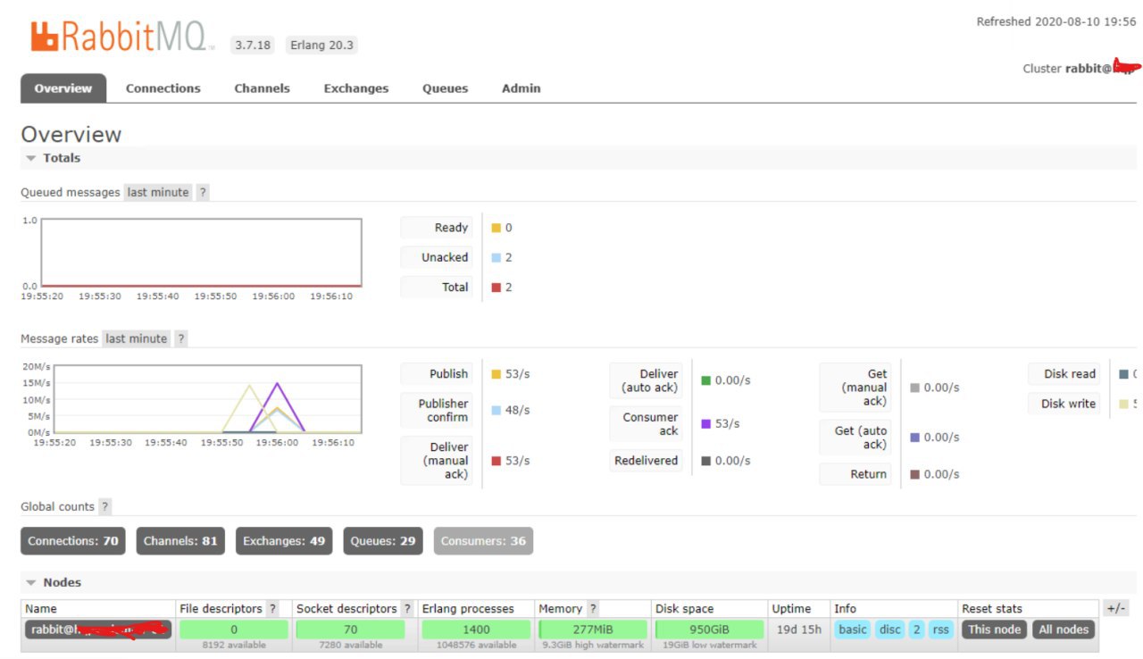Change Queued messages range 'last minute'
Viewport: 1143px width, 659px height.
158,192
